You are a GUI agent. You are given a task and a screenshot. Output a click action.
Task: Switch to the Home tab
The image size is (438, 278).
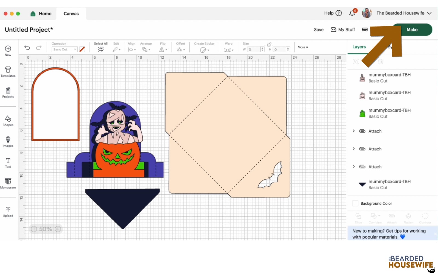[41, 14]
